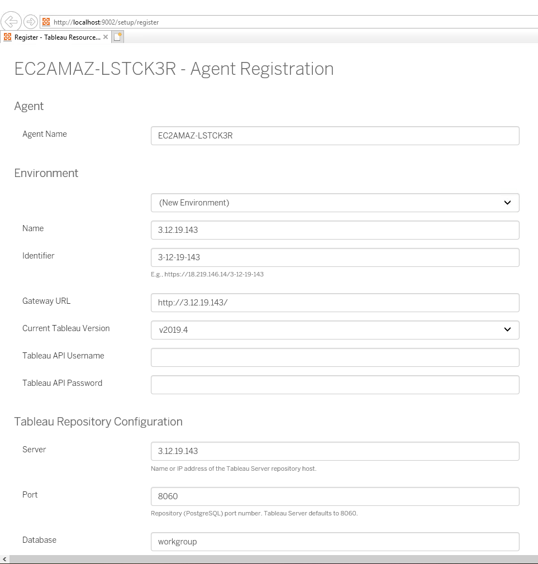Select the Gateway URL input box
Image resolution: width=538 pixels, height=564 pixels.
[335, 303]
